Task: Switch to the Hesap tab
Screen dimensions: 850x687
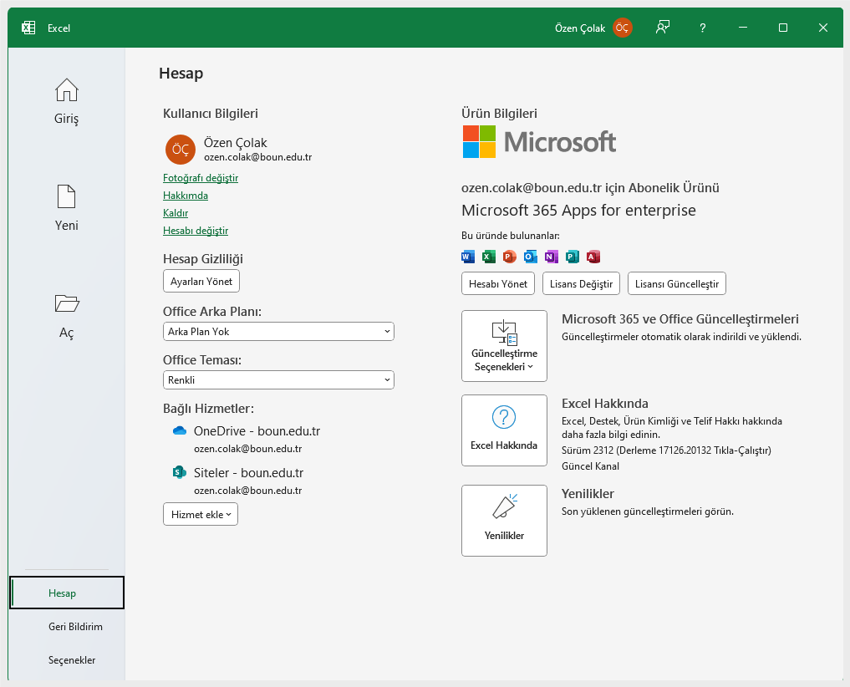Action: (67, 593)
